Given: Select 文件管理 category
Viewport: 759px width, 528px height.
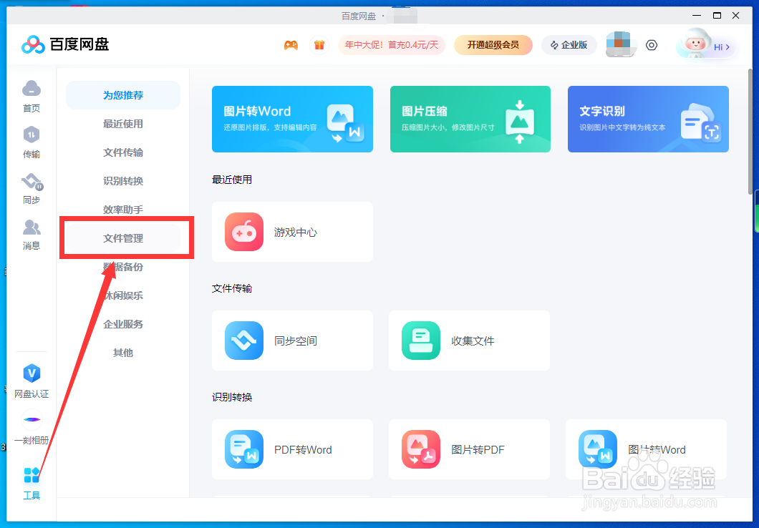Looking at the screenshot, I should [x=123, y=238].
